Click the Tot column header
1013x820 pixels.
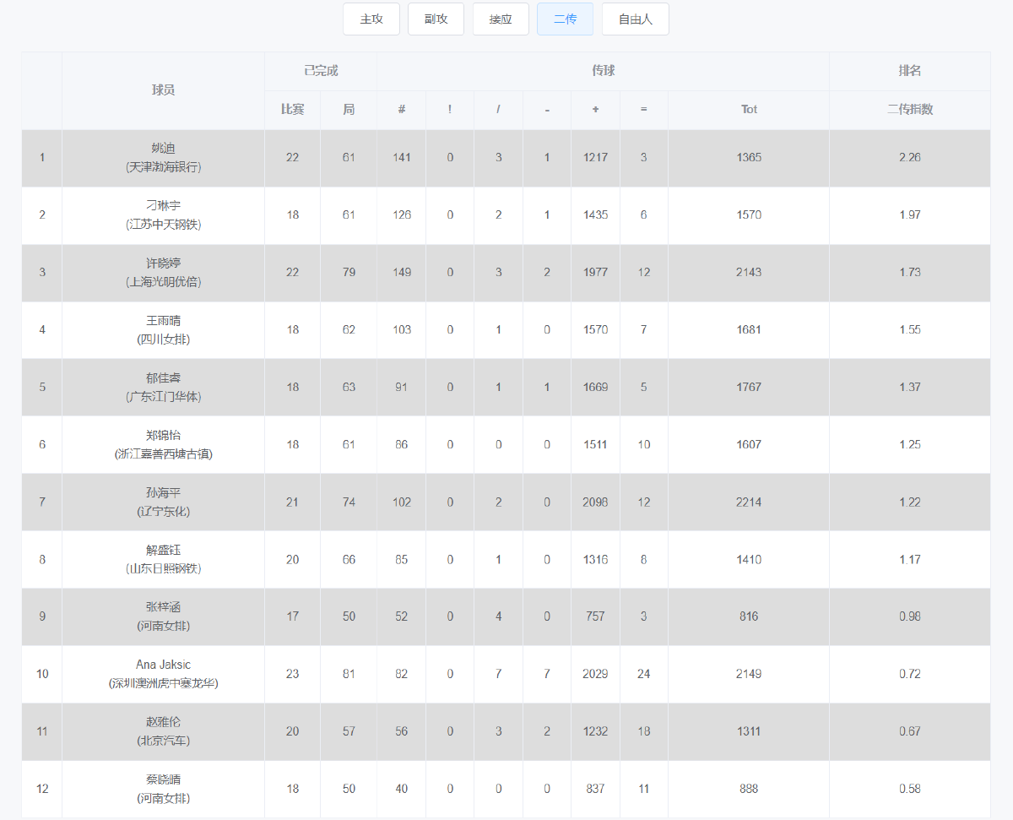click(749, 110)
